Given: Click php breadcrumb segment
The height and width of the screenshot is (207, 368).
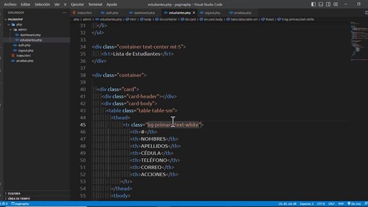Looking at the screenshot, I should coord(76,19).
